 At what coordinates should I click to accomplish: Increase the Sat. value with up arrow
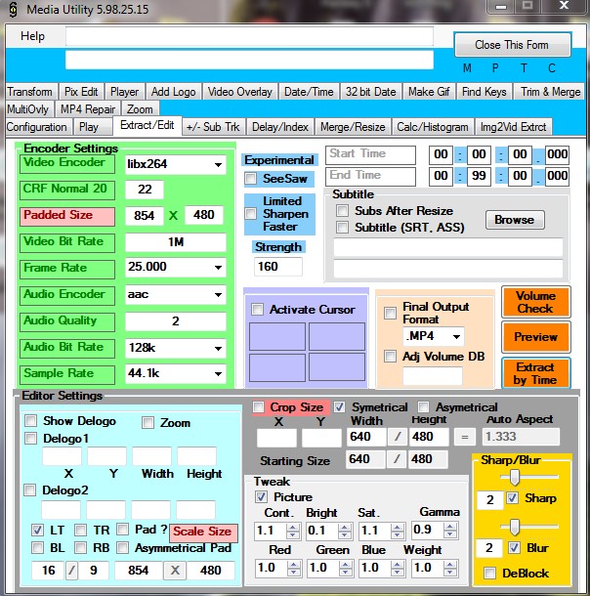(x=397, y=527)
